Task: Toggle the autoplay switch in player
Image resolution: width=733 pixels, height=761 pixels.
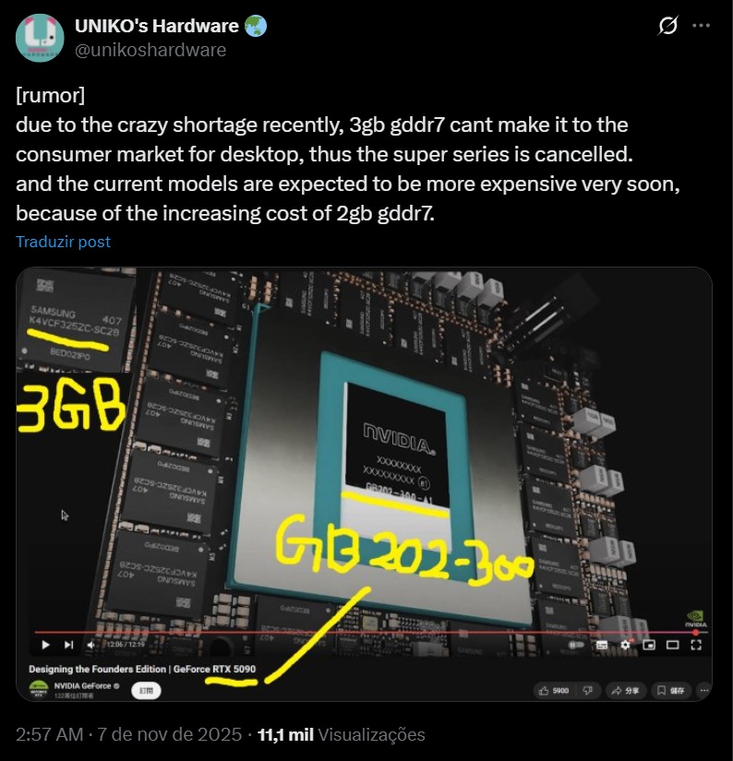Action: (x=577, y=645)
